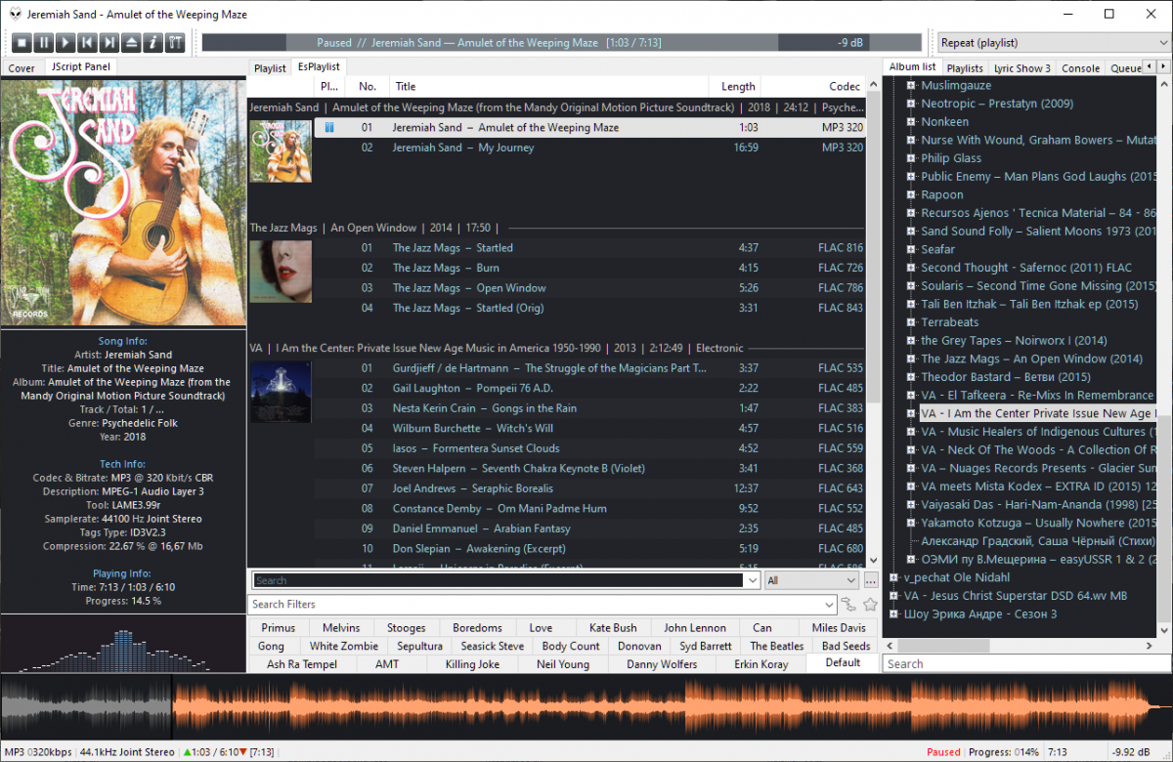
Task: Stop playback with the Stop button
Action: 22,42
